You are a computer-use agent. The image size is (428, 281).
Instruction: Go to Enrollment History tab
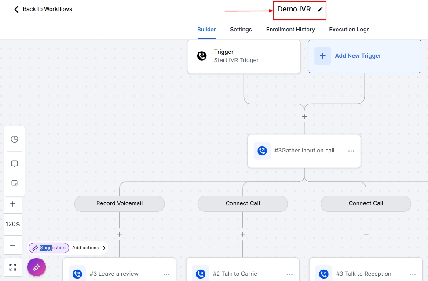pyautogui.click(x=290, y=30)
